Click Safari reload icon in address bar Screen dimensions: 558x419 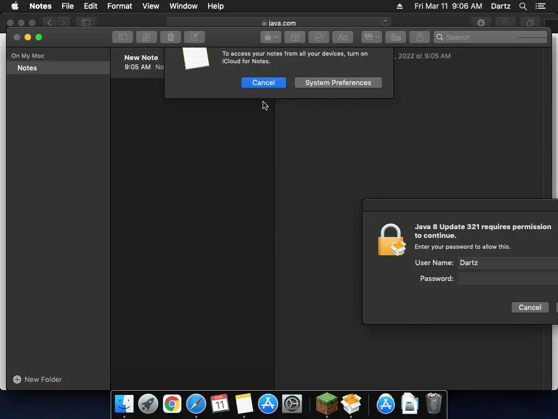(385, 23)
